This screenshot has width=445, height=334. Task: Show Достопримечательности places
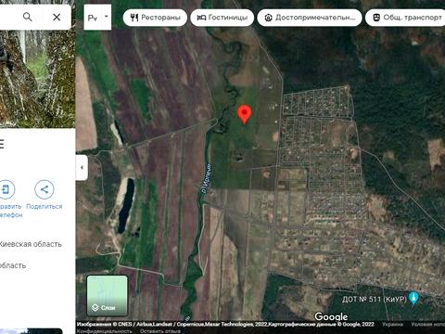click(310, 18)
